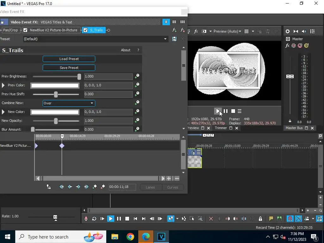Animate the Combine New parameter
Screen dimensions: 324x243
coord(137,103)
